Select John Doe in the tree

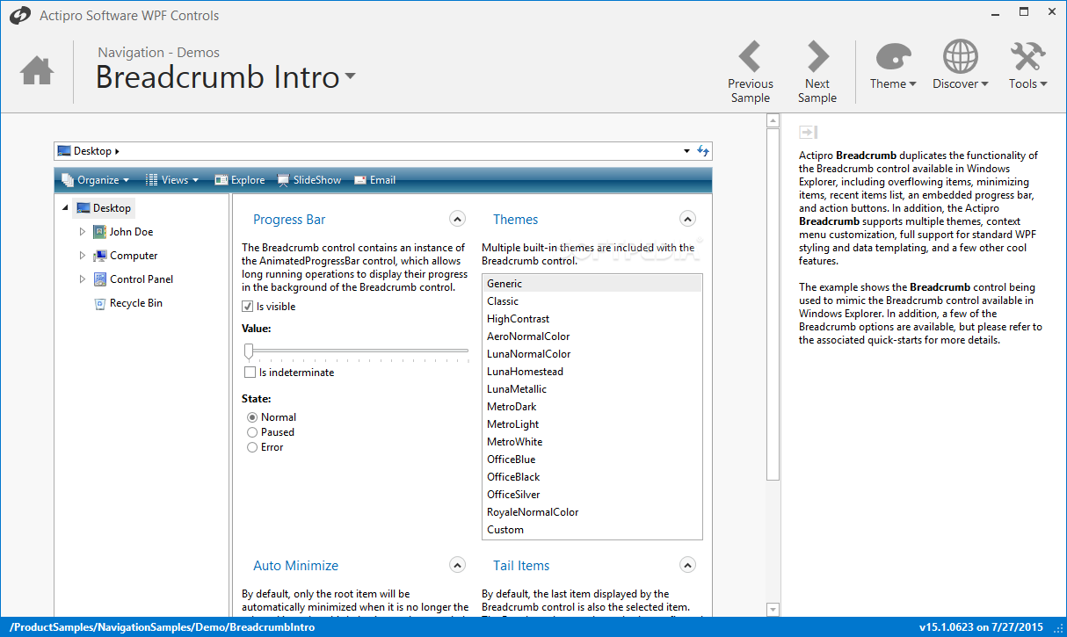click(x=123, y=232)
